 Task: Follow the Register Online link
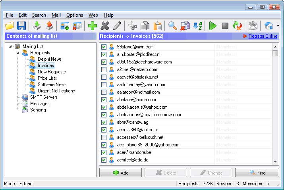click(263, 36)
